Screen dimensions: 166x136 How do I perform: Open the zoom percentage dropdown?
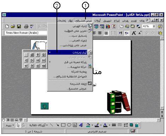tap(154, 26)
